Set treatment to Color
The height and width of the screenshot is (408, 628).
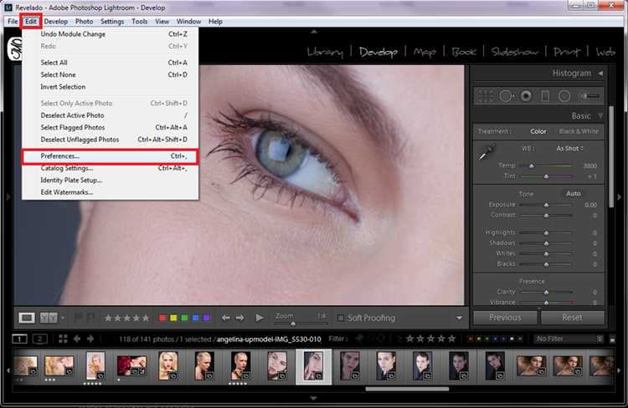(x=538, y=131)
